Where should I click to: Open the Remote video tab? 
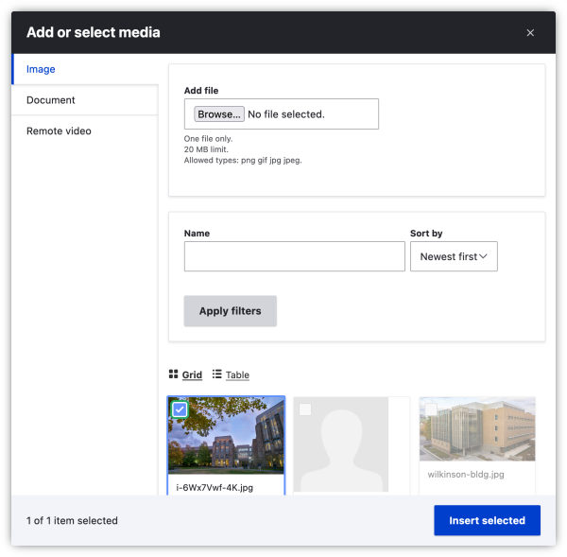(85, 131)
